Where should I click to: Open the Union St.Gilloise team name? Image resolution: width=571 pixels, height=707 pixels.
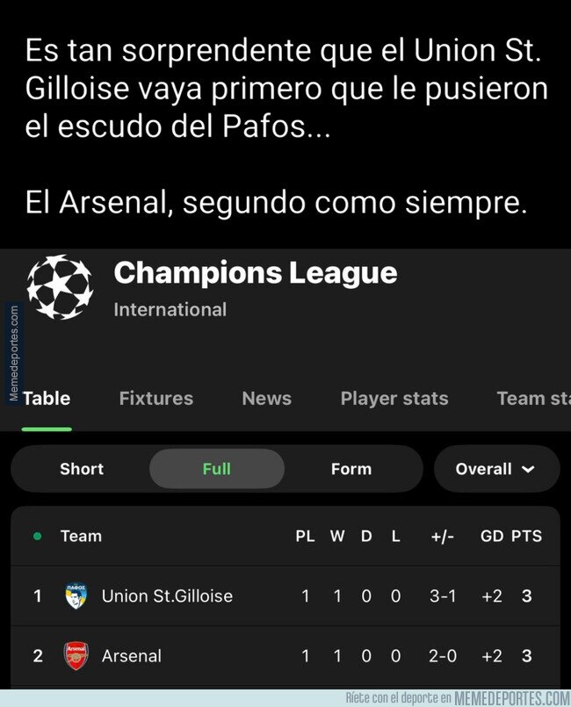coord(167,596)
